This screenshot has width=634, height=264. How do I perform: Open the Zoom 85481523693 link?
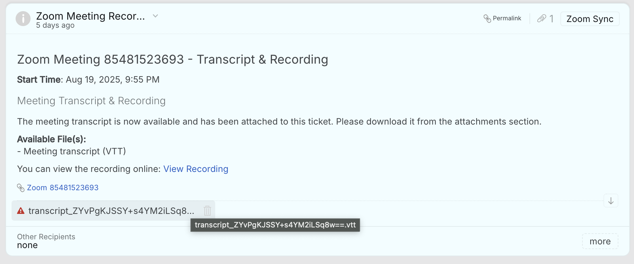tap(63, 188)
